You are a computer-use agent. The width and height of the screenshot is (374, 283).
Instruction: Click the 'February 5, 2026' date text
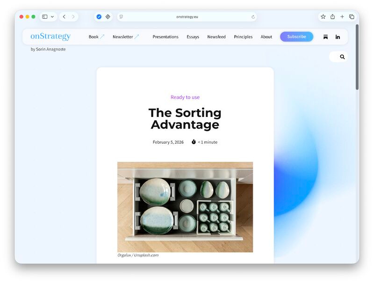click(168, 142)
